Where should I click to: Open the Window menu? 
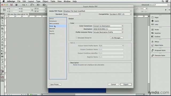(67, 1)
